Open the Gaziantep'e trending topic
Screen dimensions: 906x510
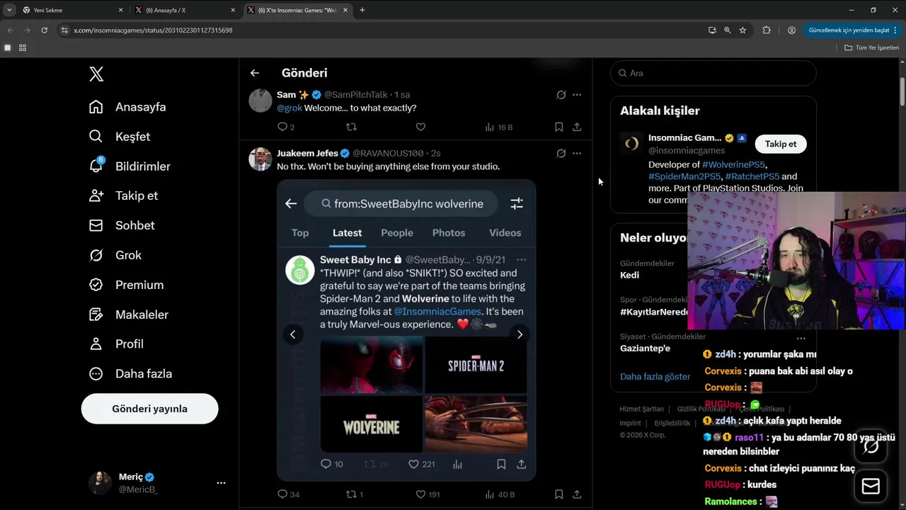tap(645, 348)
